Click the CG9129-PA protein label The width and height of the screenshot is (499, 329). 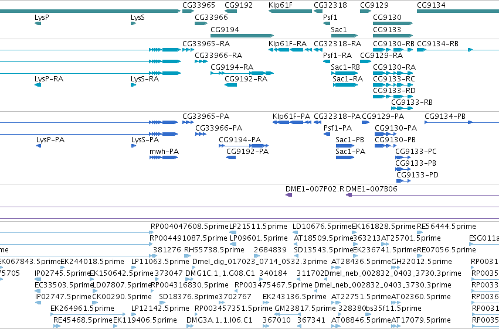coord(383,116)
